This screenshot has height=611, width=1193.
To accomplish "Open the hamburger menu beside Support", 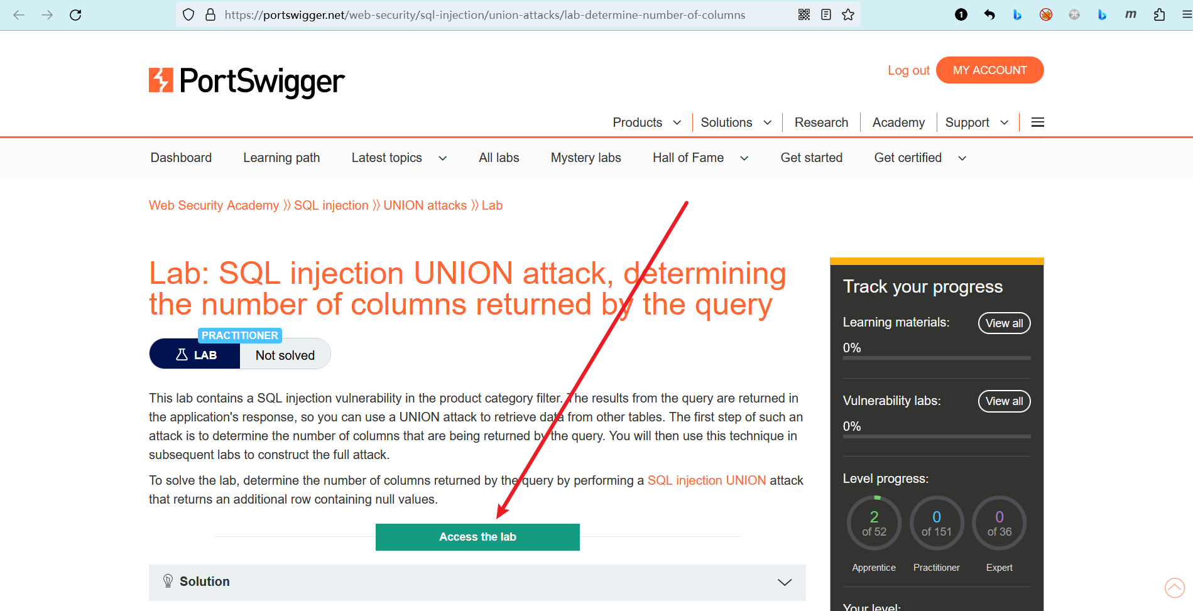I will pos(1038,122).
